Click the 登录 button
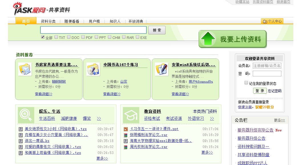This screenshot has width=307, height=165. click(260, 91)
